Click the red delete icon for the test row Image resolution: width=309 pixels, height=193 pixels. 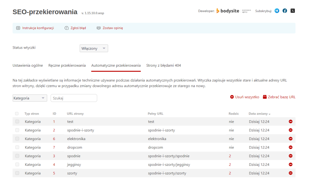(291, 122)
